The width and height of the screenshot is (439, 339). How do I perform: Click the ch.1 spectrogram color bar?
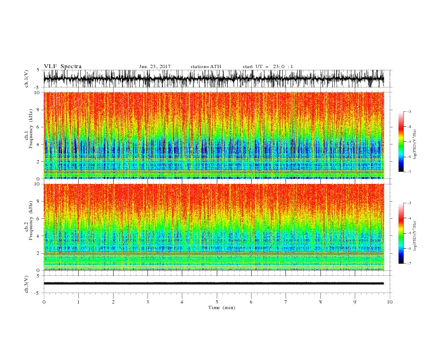(401, 142)
